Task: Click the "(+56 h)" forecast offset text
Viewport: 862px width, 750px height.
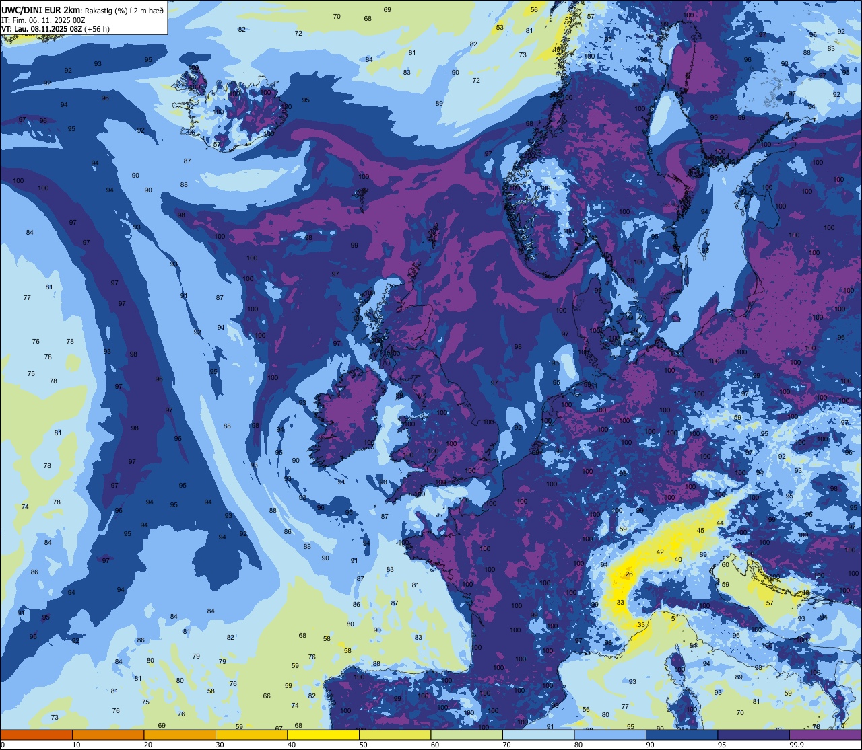Action: click(x=98, y=29)
